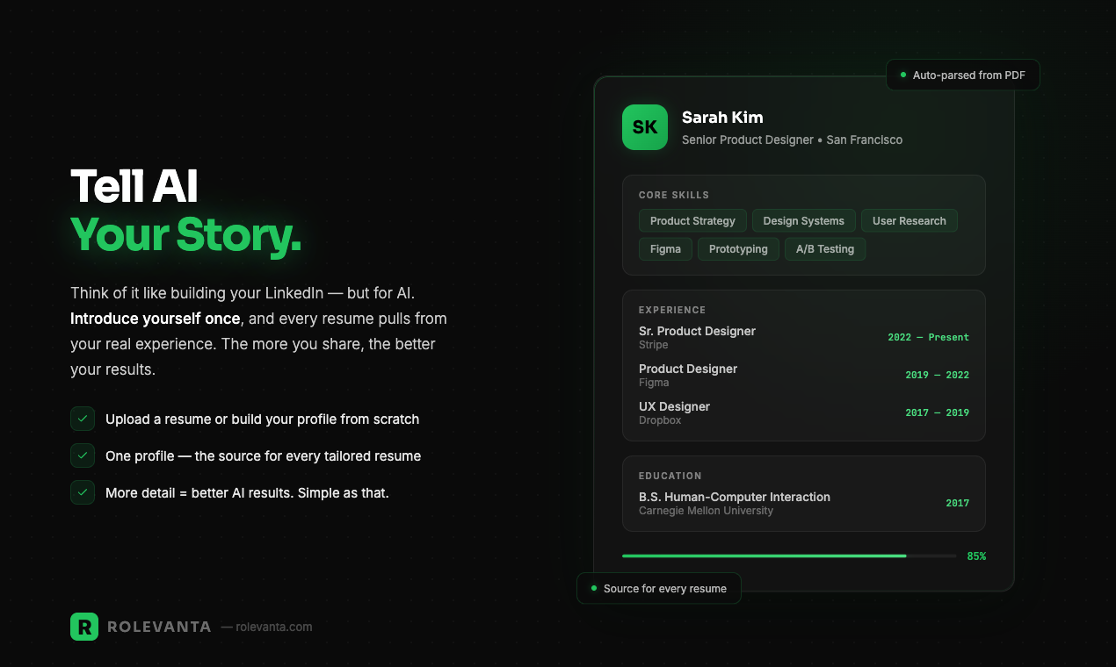Click the Product Designer role title in Experience

coord(688,369)
